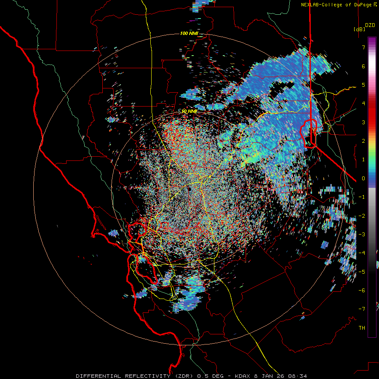
Task: Click the -3 value on the scale
Action: point(362,235)
